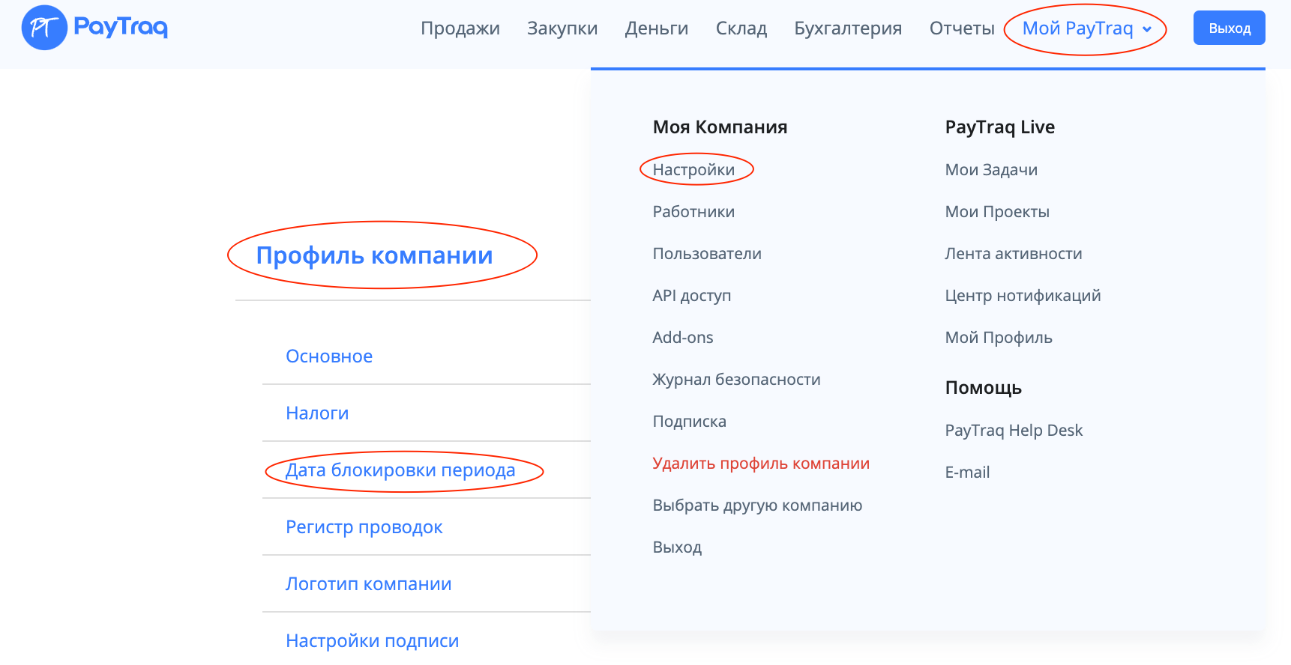
Task: Open the Налоги settings section
Action: (317, 413)
